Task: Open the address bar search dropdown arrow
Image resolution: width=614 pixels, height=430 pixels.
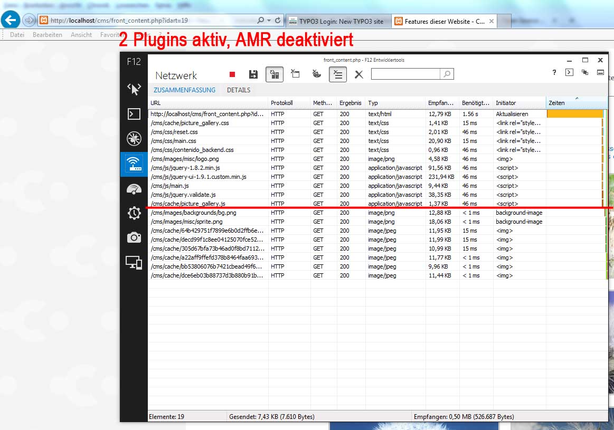Action: point(269,21)
